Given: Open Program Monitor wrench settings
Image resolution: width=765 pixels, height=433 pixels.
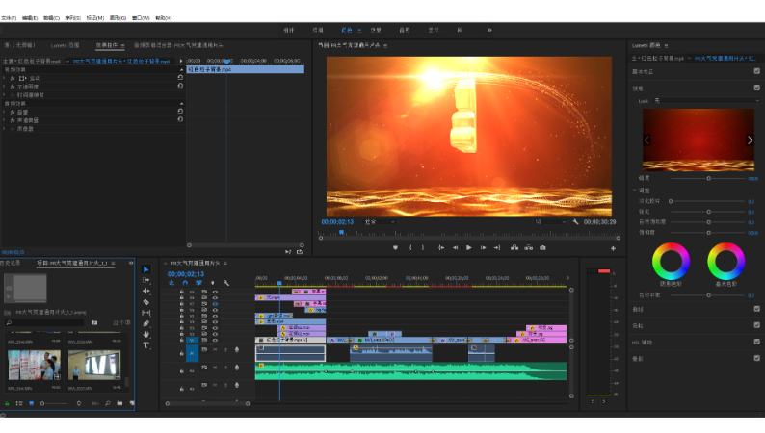Looking at the screenshot, I should [575, 221].
